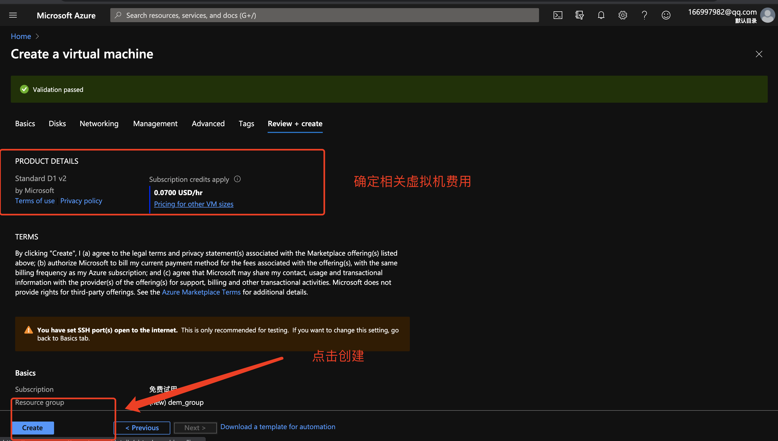778x441 pixels.
Task: Switch to the Basics tab
Action: click(25, 123)
